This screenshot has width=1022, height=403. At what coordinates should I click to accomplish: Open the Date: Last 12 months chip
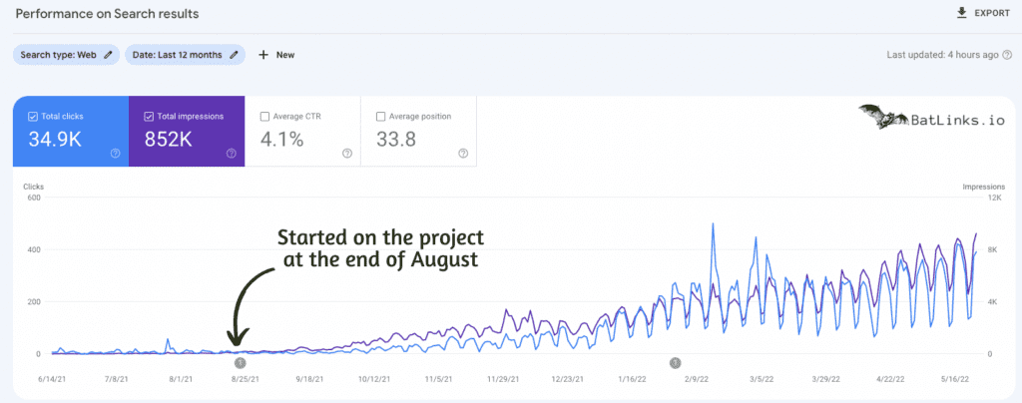tap(185, 55)
